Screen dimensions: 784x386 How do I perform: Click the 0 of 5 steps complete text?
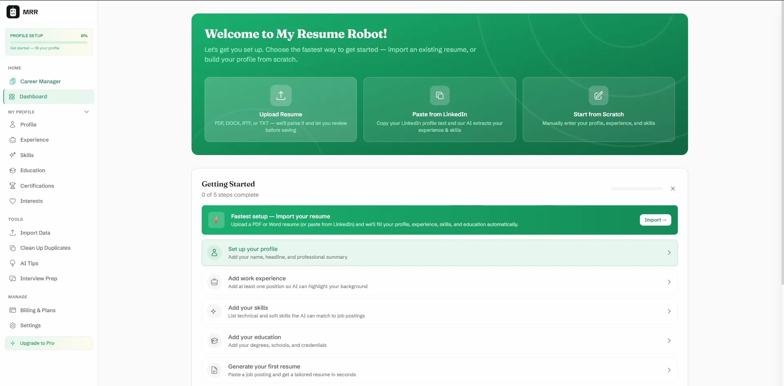tap(230, 195)
